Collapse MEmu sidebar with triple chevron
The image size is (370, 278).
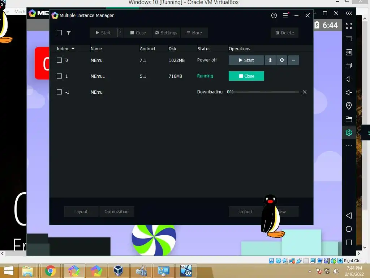(x=349, y=13)
